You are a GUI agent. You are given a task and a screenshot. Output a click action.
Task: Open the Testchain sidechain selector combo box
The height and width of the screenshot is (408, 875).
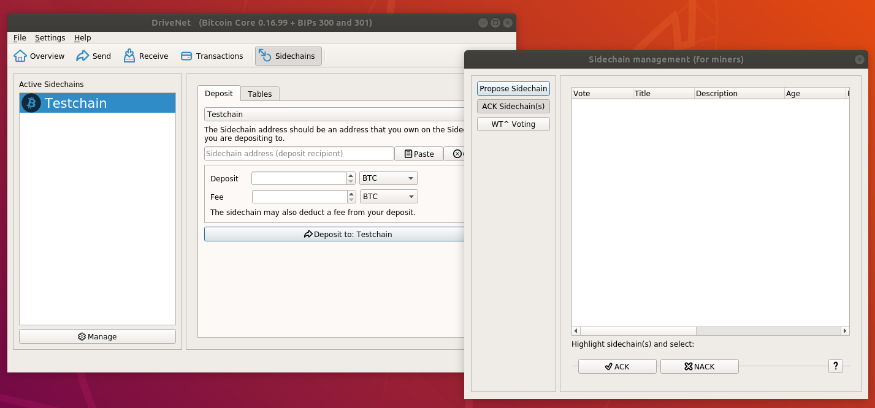pos(334,114)
